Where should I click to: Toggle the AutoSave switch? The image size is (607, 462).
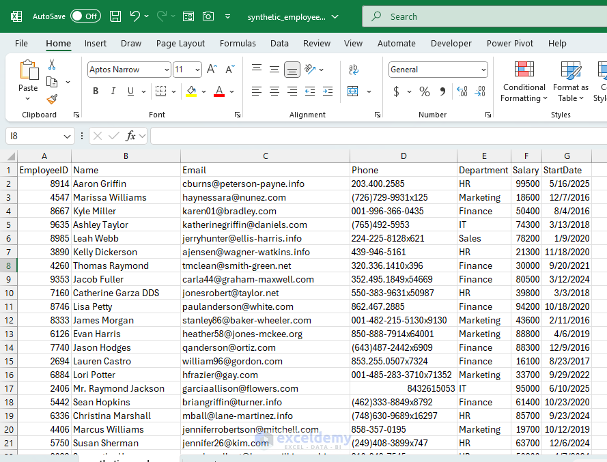(85, 16)
